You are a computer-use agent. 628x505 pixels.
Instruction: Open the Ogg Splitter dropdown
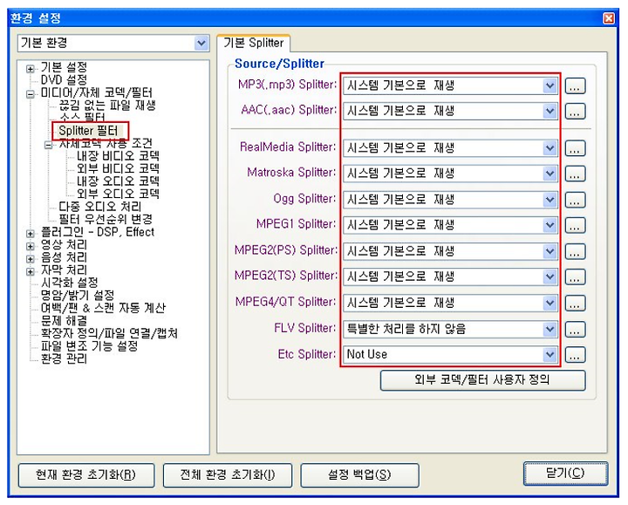[x=450, y=200]
